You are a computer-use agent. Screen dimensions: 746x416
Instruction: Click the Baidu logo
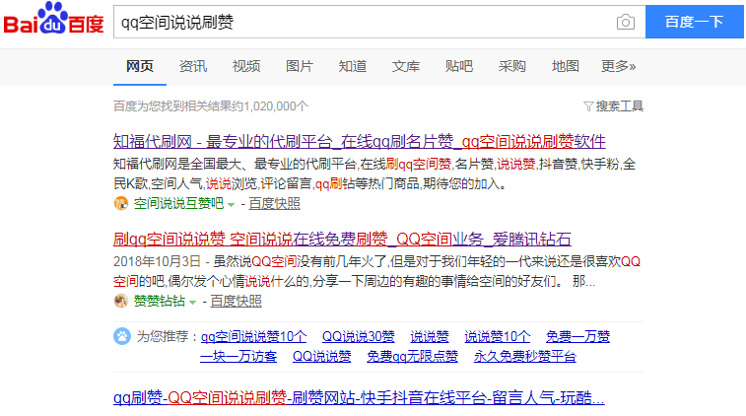[53, 22]
